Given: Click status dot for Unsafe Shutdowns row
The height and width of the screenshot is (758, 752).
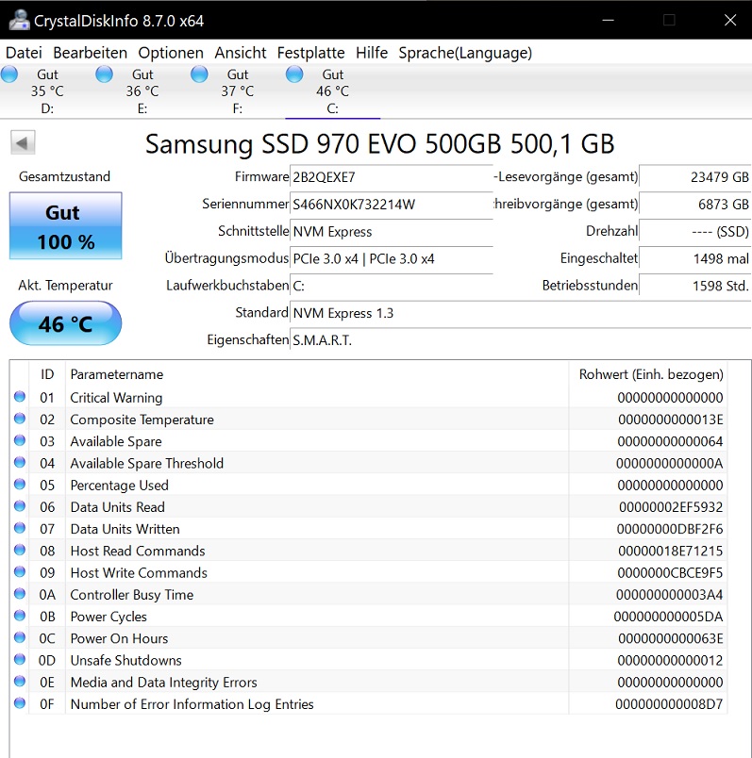Looking at the screenshot, I should coord(20,659).
